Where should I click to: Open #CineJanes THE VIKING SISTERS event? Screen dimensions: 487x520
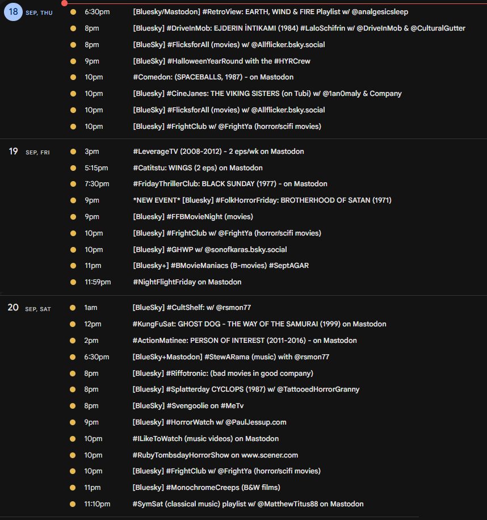[267, 94]
